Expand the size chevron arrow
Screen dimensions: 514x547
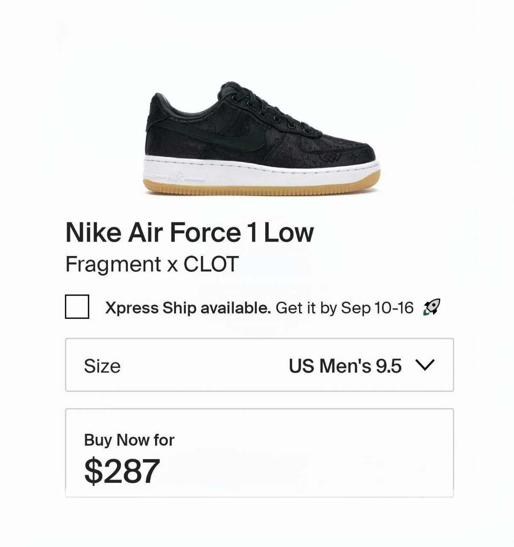tap(425, 365)
